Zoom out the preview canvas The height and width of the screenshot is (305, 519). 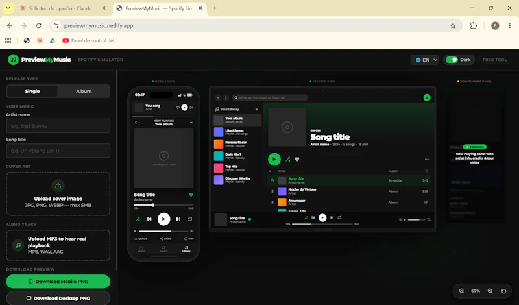tap(461, 291)
